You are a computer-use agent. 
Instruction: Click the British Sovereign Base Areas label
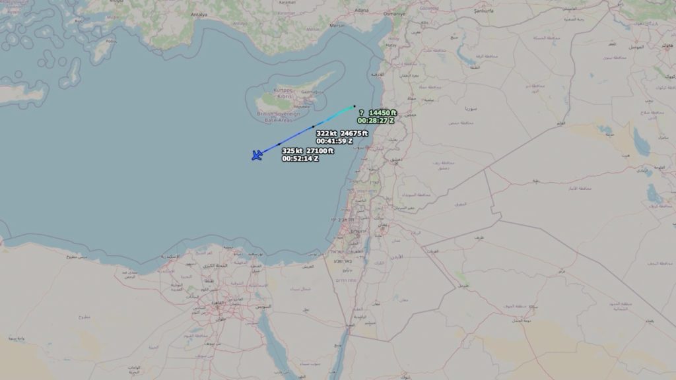coord(278,117)
